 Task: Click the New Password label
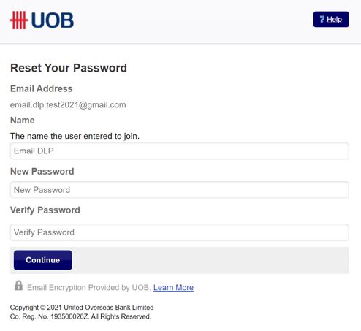click(42, 172)
